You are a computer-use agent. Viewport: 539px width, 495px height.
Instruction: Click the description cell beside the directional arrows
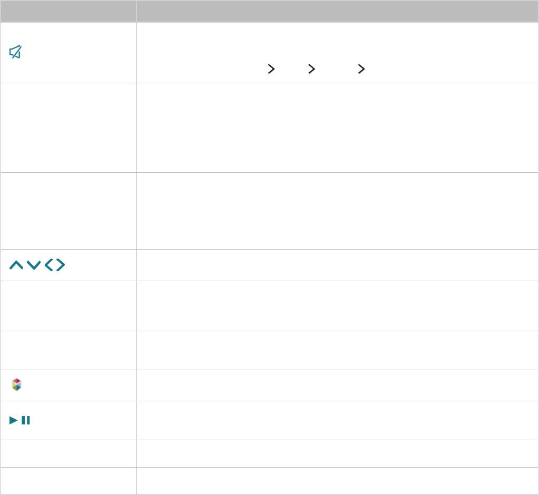pyautogui.click(x=337, y=265)
